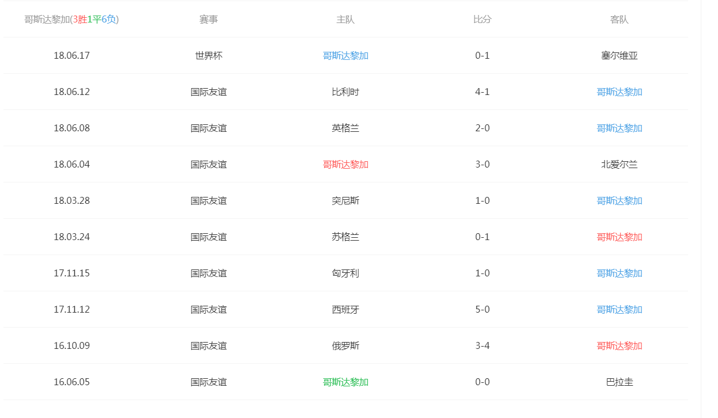718x418 pixels.
Task: Click home team 比利时
Action: coord(345,92)
